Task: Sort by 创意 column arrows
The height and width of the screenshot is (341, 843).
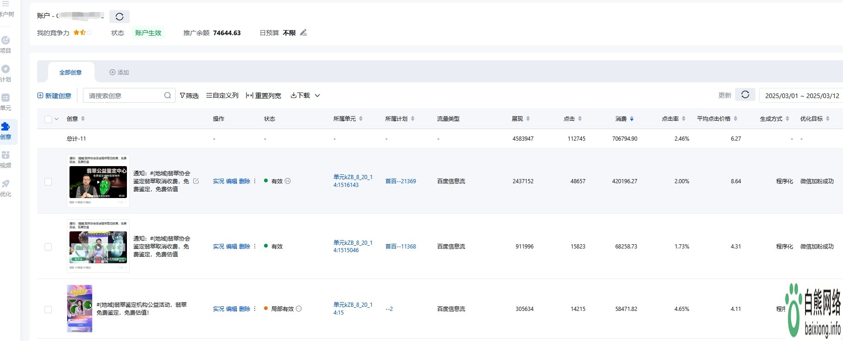Action: click(x=83, y=118)
